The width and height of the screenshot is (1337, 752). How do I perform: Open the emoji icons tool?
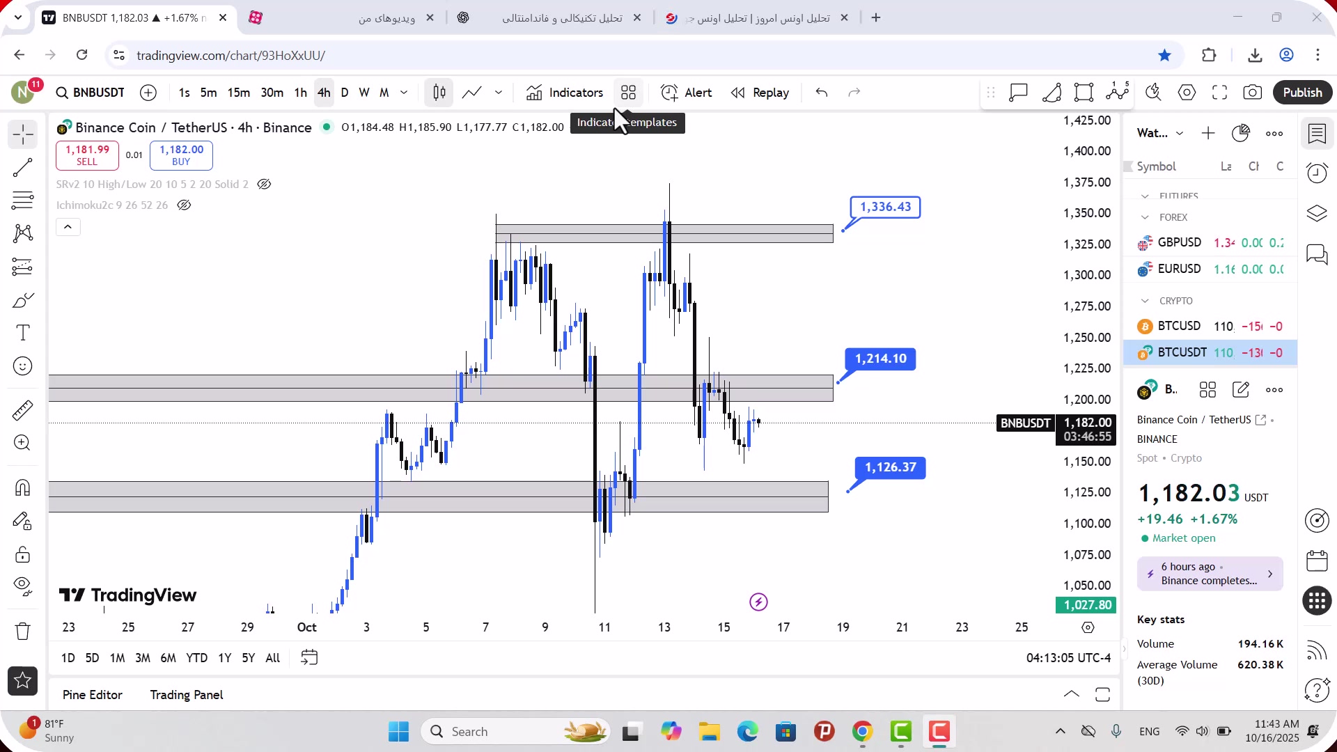[x=23, y=366]
